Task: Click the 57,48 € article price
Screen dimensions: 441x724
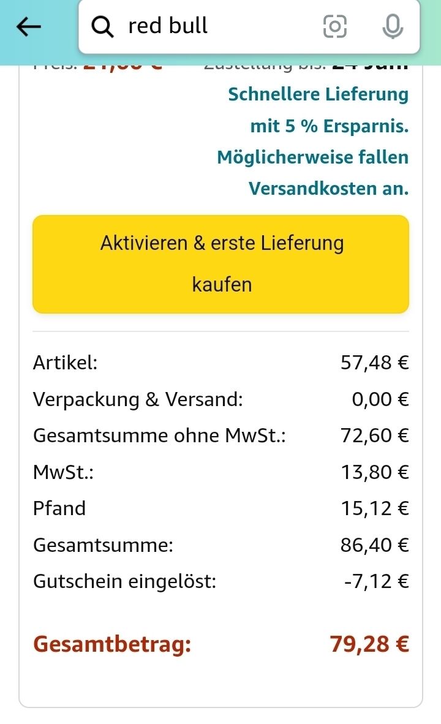Action: [x=374, y=363]
